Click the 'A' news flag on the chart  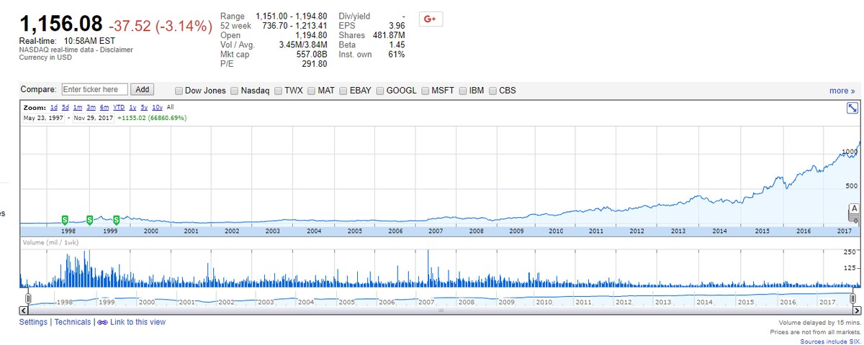coord(854,208)
